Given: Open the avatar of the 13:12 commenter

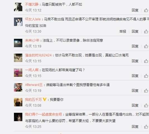Looking at the screenshot, I should pos(18,7).
